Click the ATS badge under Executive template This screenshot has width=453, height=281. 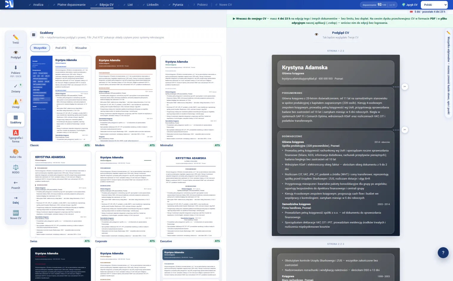pos(217,241)
